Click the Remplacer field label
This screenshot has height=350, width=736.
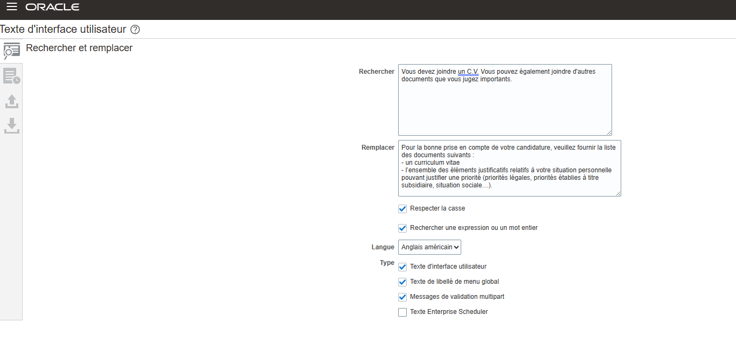[378, 148]
